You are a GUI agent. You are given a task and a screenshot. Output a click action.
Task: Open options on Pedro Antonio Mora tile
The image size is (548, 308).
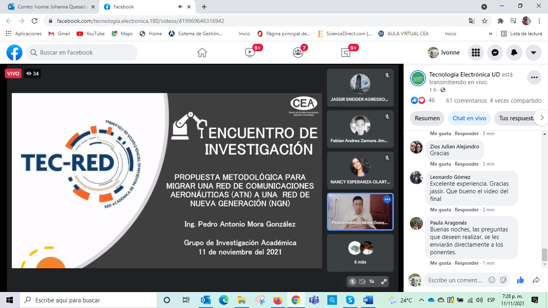(387, 199)
